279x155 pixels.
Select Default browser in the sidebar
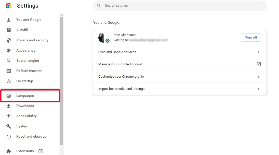[x=29, y=71]
